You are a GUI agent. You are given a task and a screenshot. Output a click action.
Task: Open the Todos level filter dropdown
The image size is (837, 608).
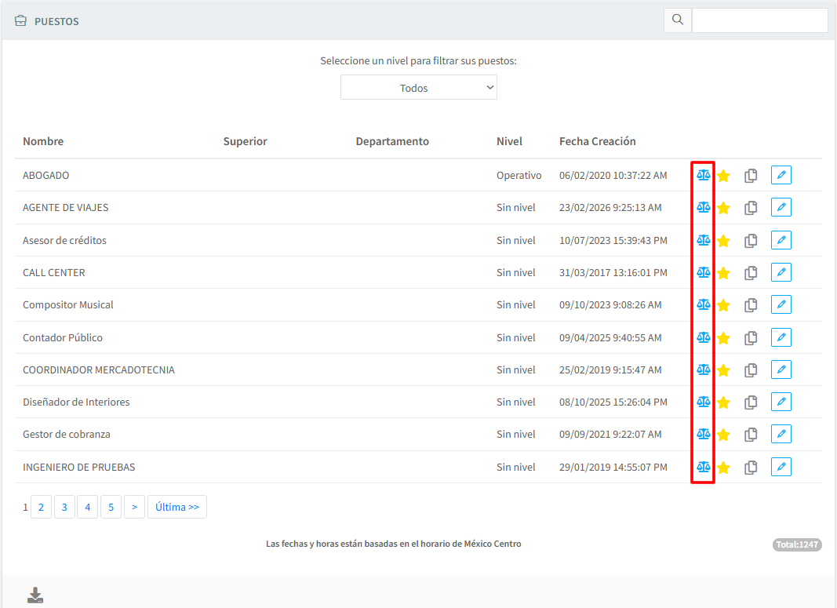coord(418,88)
